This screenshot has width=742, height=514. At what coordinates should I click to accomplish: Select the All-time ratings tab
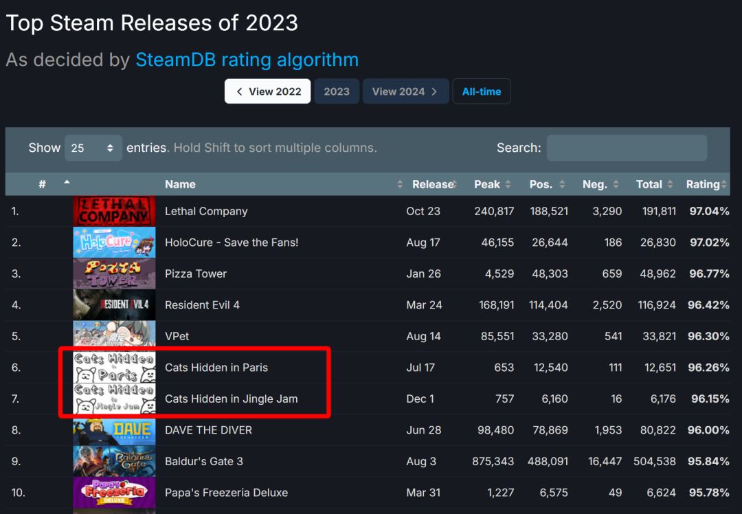point(481,91)
